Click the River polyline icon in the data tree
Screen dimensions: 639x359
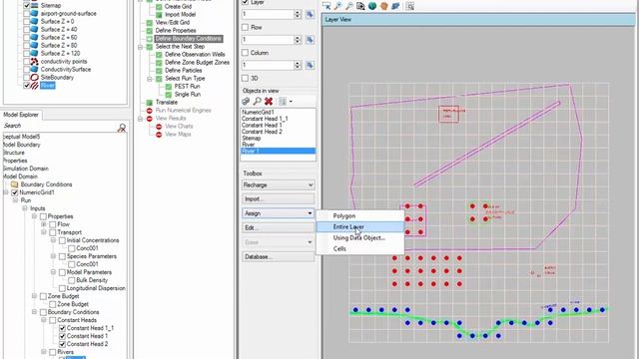[35, 86]
